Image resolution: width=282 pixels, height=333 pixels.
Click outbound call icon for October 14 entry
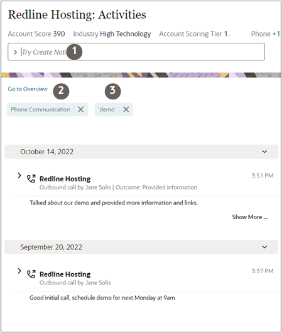[31, 179]
